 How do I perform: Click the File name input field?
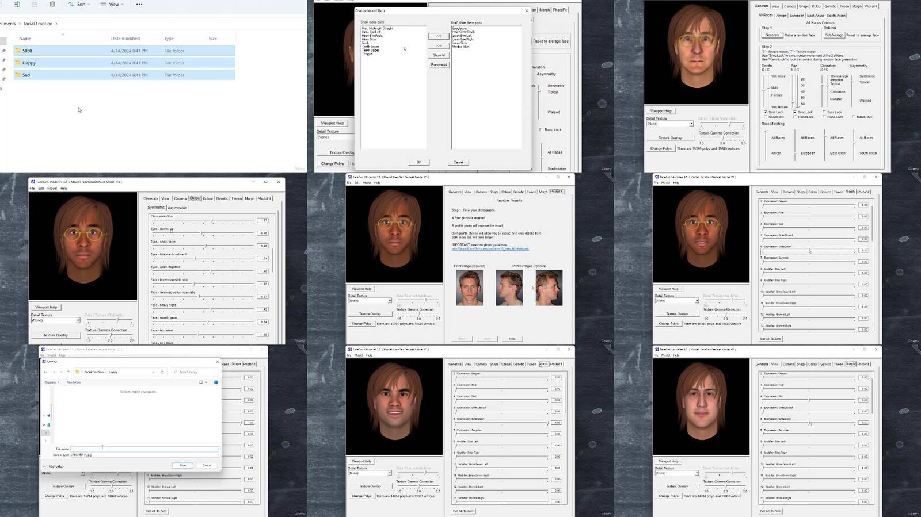coord(144,449)
